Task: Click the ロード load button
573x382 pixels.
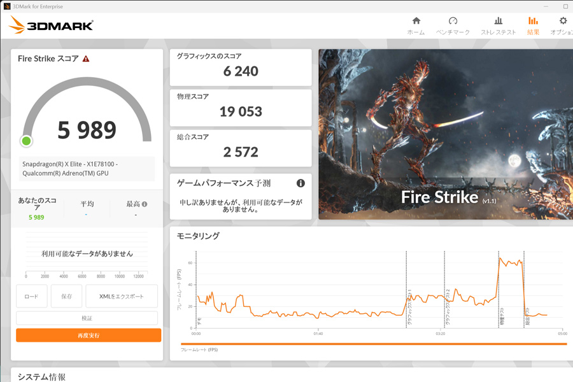Action: point(31,296)
